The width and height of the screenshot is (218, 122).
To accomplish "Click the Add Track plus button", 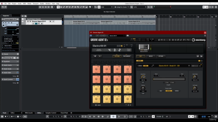I will coord(22,16).
